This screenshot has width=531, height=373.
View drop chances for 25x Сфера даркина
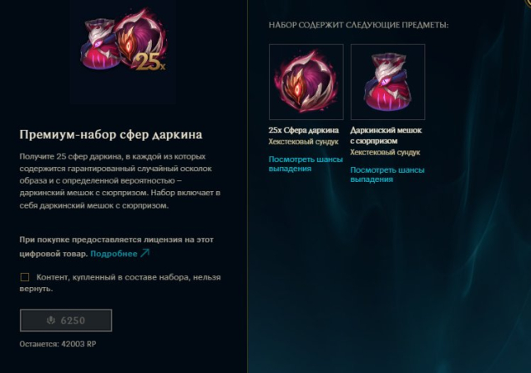pyautogui.click(x=306, y=164)
